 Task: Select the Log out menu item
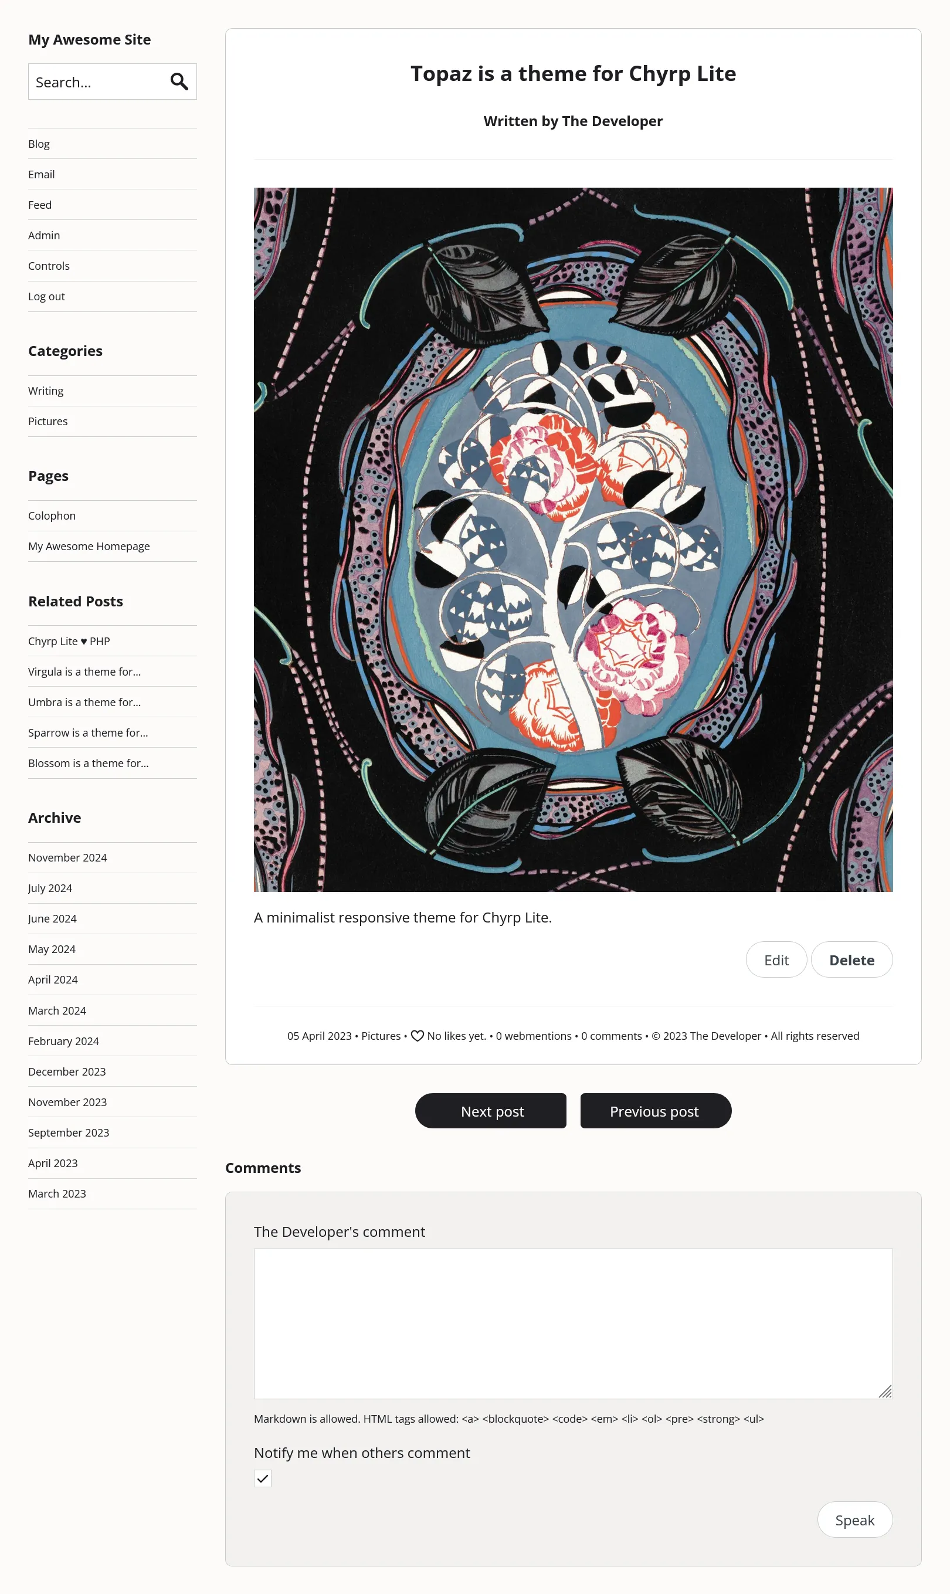tap(47, 296)
